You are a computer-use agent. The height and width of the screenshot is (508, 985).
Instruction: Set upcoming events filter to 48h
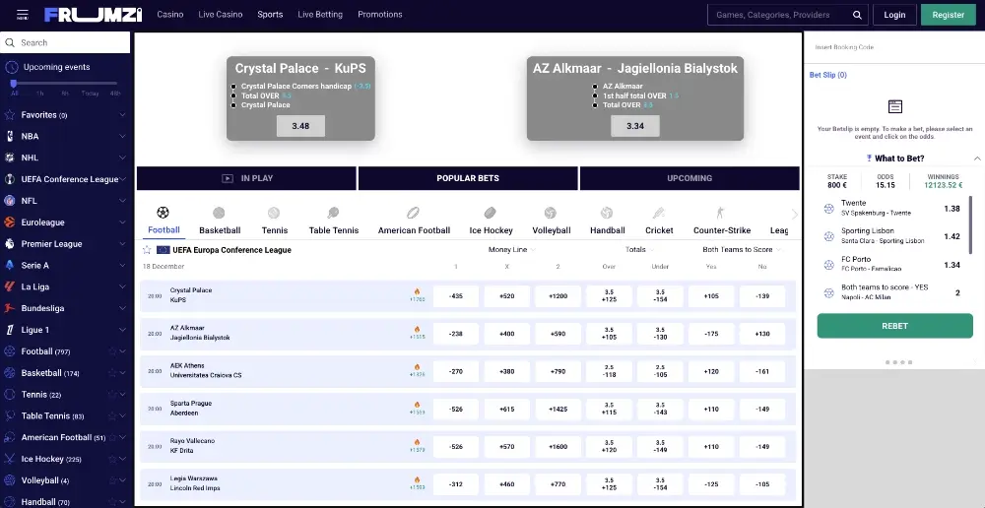click(x=115, y=94)
